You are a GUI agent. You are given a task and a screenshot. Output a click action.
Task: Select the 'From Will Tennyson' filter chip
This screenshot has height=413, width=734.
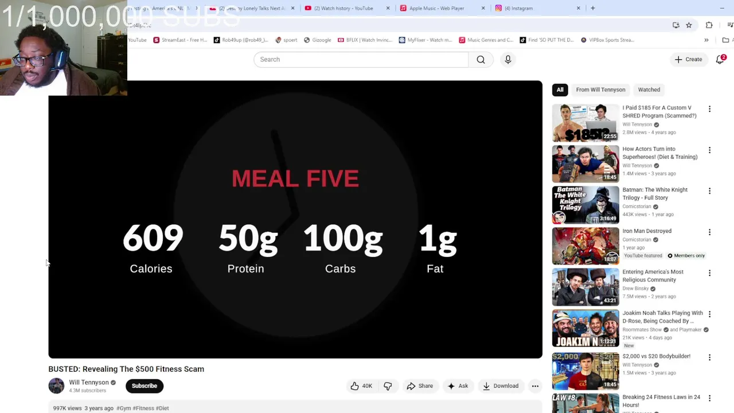600,89
